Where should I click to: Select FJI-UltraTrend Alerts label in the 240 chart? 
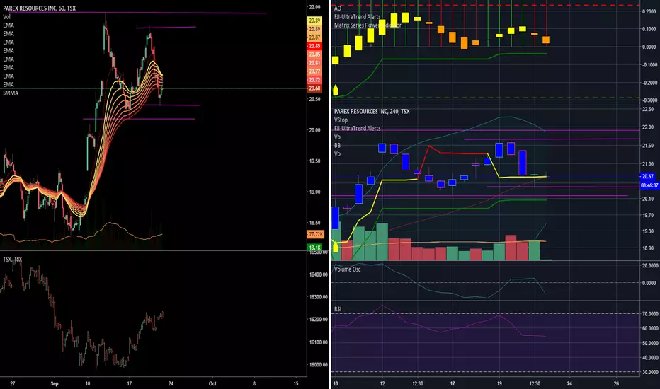click(358, 128)
